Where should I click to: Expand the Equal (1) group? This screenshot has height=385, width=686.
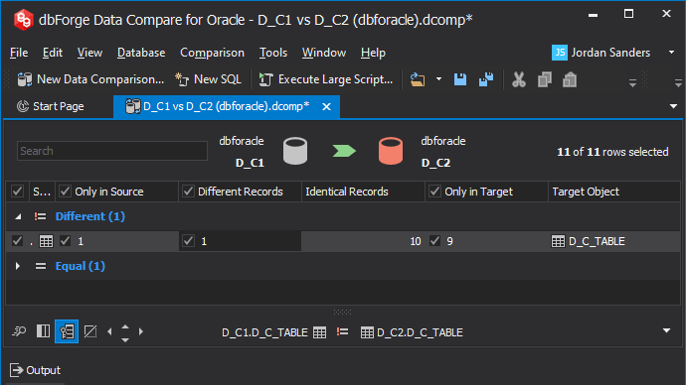[18, 266]
